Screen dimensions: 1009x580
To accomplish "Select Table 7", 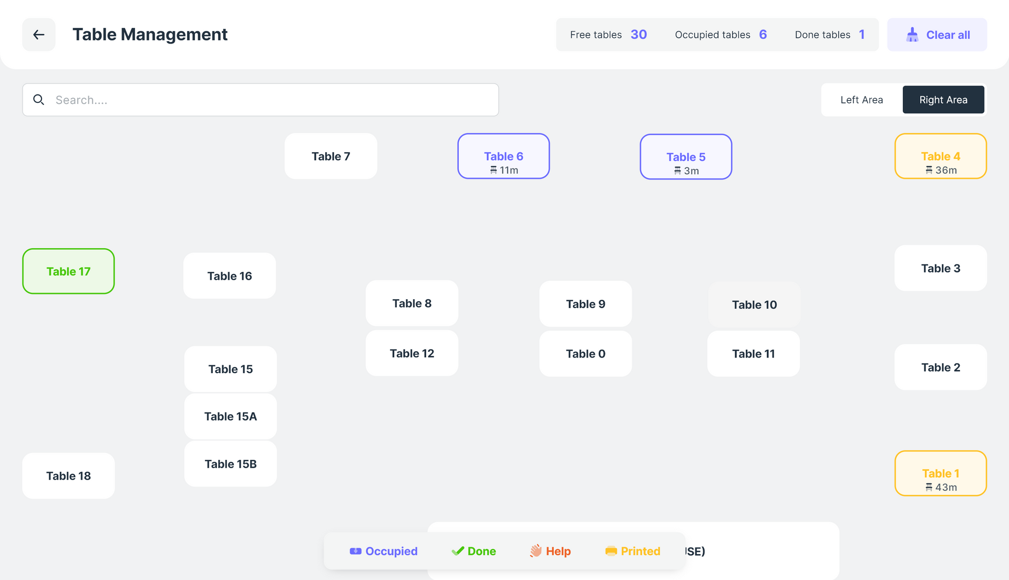I will pos(331,156).
